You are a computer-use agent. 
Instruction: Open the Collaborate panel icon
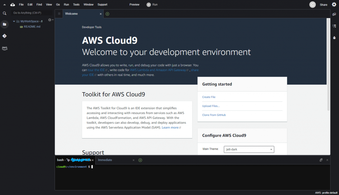click(x=334, y=14)
